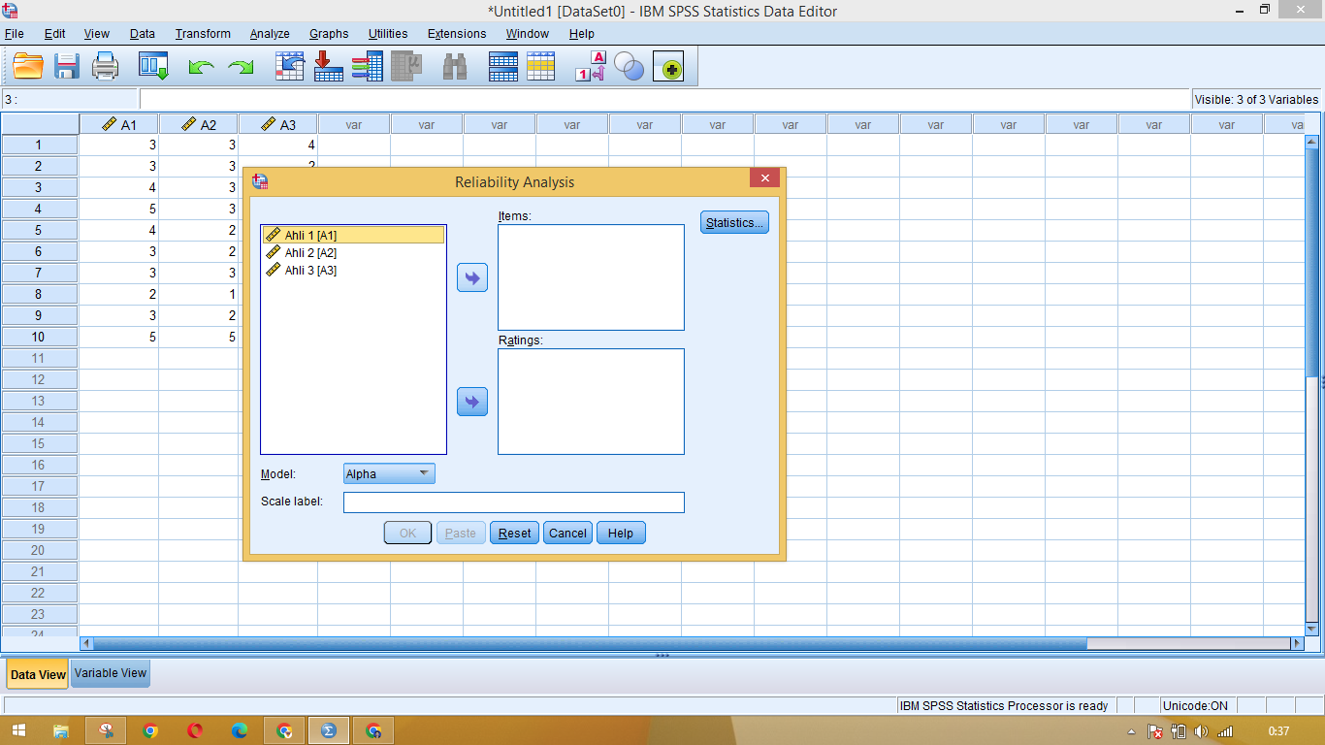Click A1 cell in row 4

pyautogui.click(x=119, y=209)
